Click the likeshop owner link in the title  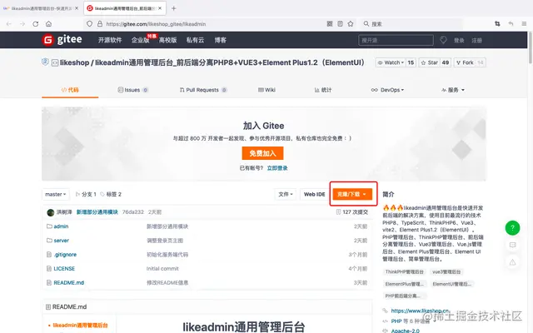pyautogui.click(x=74, y=62)
